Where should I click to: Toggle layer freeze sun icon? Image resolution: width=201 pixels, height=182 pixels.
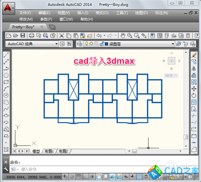(91, 43)
